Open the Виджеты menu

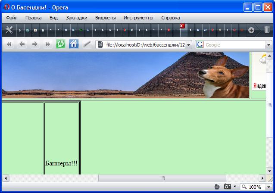(106, 18)
